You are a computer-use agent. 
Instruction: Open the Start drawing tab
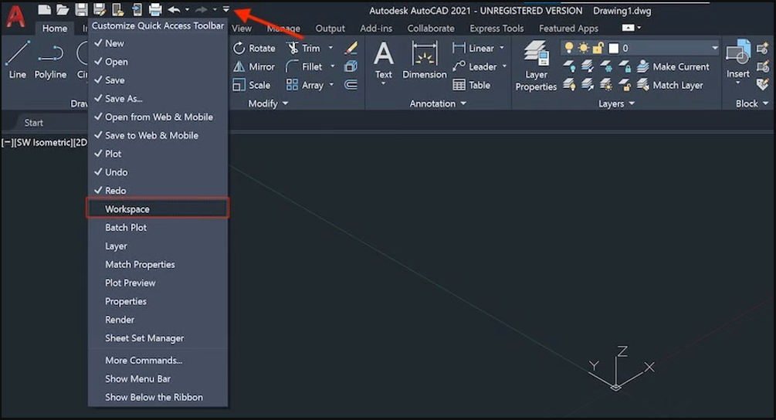pyautogui.click(x=34, y=123)
